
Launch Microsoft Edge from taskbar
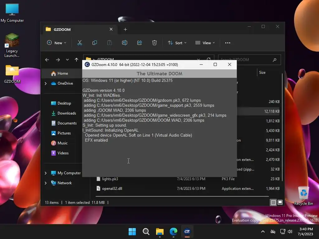(174, 232)
